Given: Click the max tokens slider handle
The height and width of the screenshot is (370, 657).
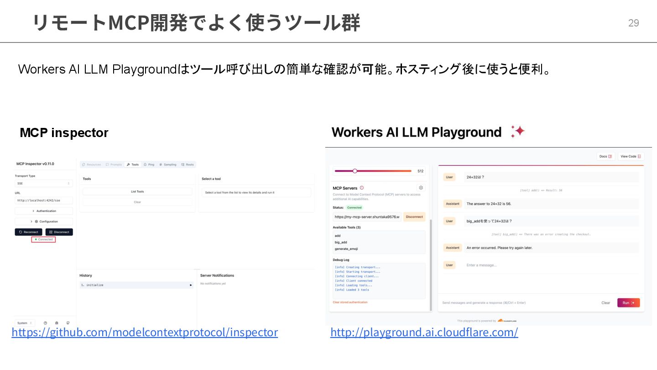Looking at the screenshot, I should (x=355, y=171).
